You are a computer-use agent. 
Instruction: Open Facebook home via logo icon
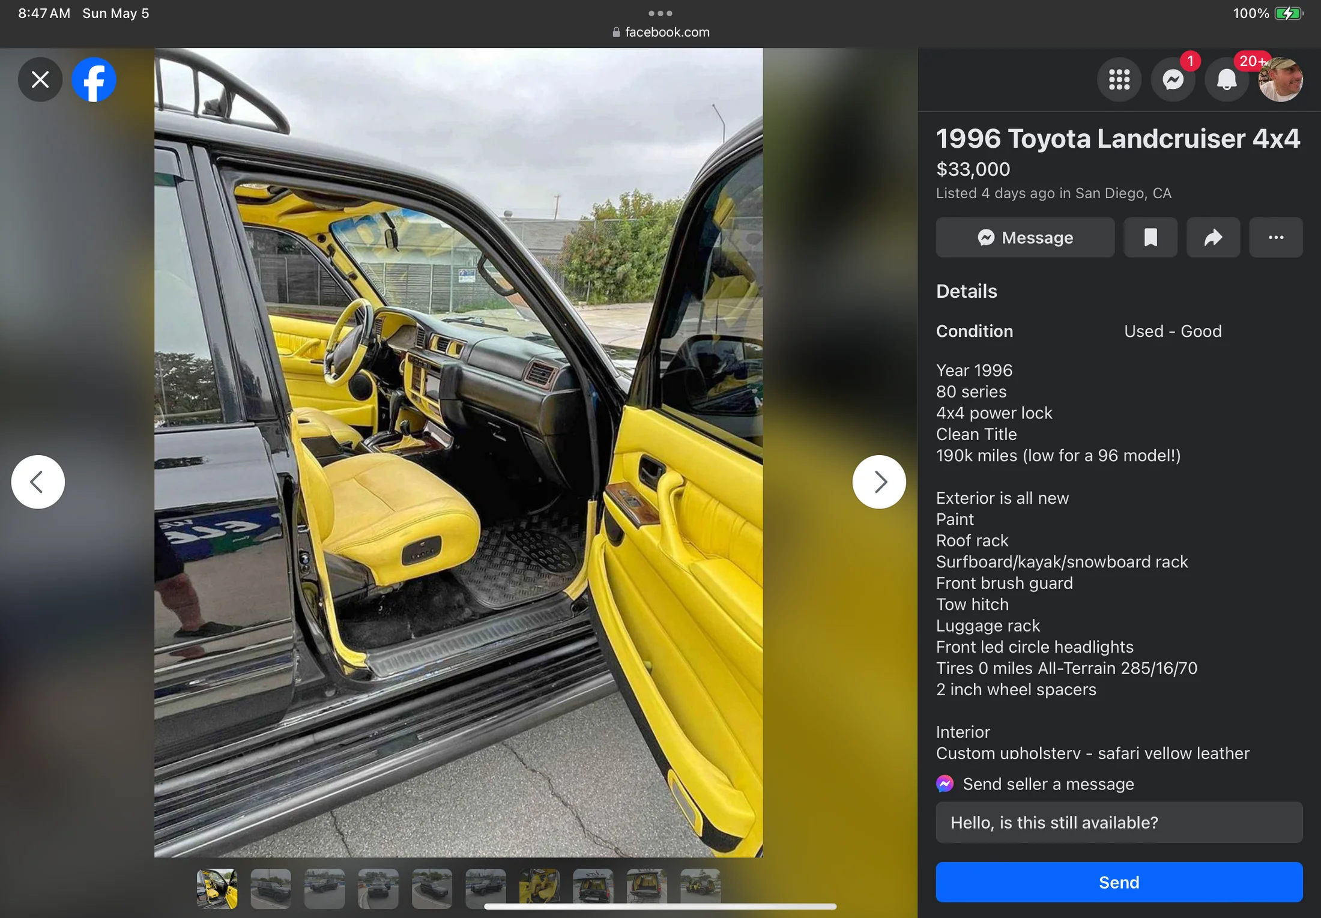(94, 79)
